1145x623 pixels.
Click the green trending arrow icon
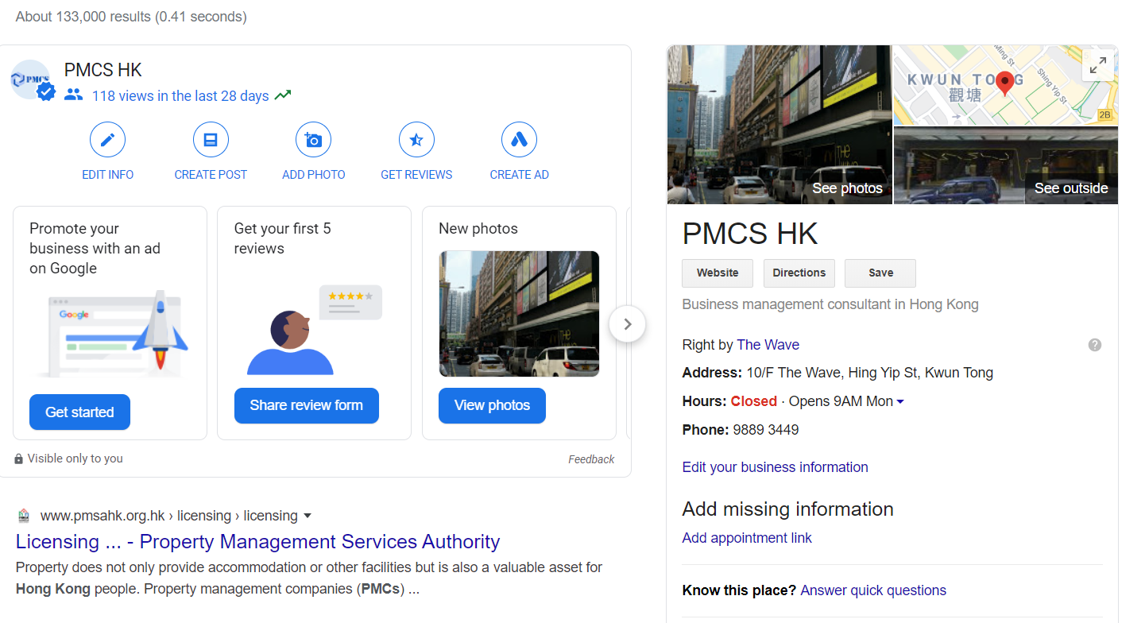click(x=283, y=95)
